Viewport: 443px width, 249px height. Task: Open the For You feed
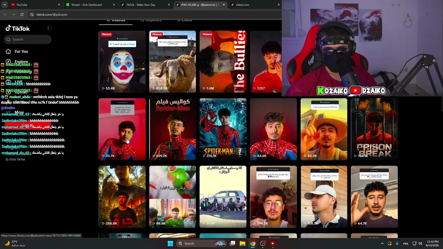coord(21,52)
